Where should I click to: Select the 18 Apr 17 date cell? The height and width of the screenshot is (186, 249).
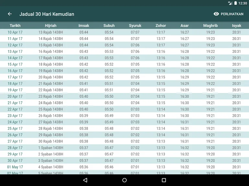[x=15, y=84]
